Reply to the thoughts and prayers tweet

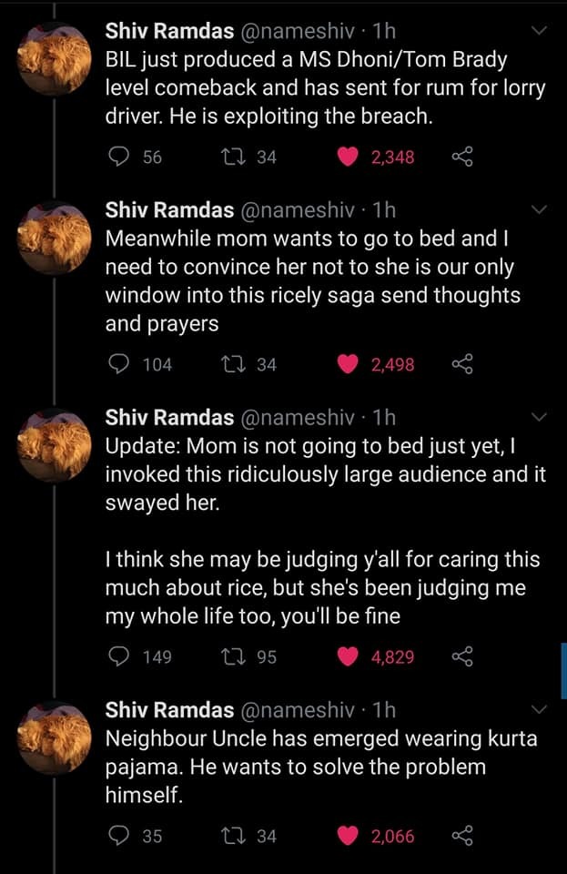tap(121, 364)
